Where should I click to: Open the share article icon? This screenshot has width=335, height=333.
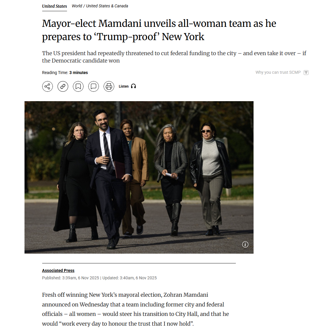pos(48,86)
